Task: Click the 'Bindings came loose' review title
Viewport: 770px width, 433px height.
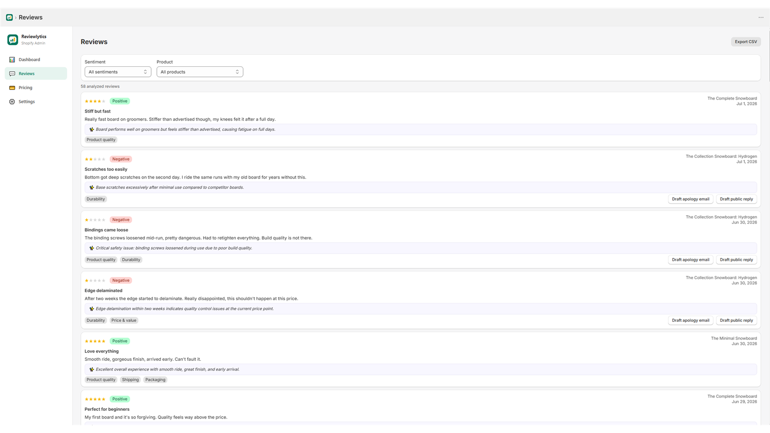Action: pos(106,230)
